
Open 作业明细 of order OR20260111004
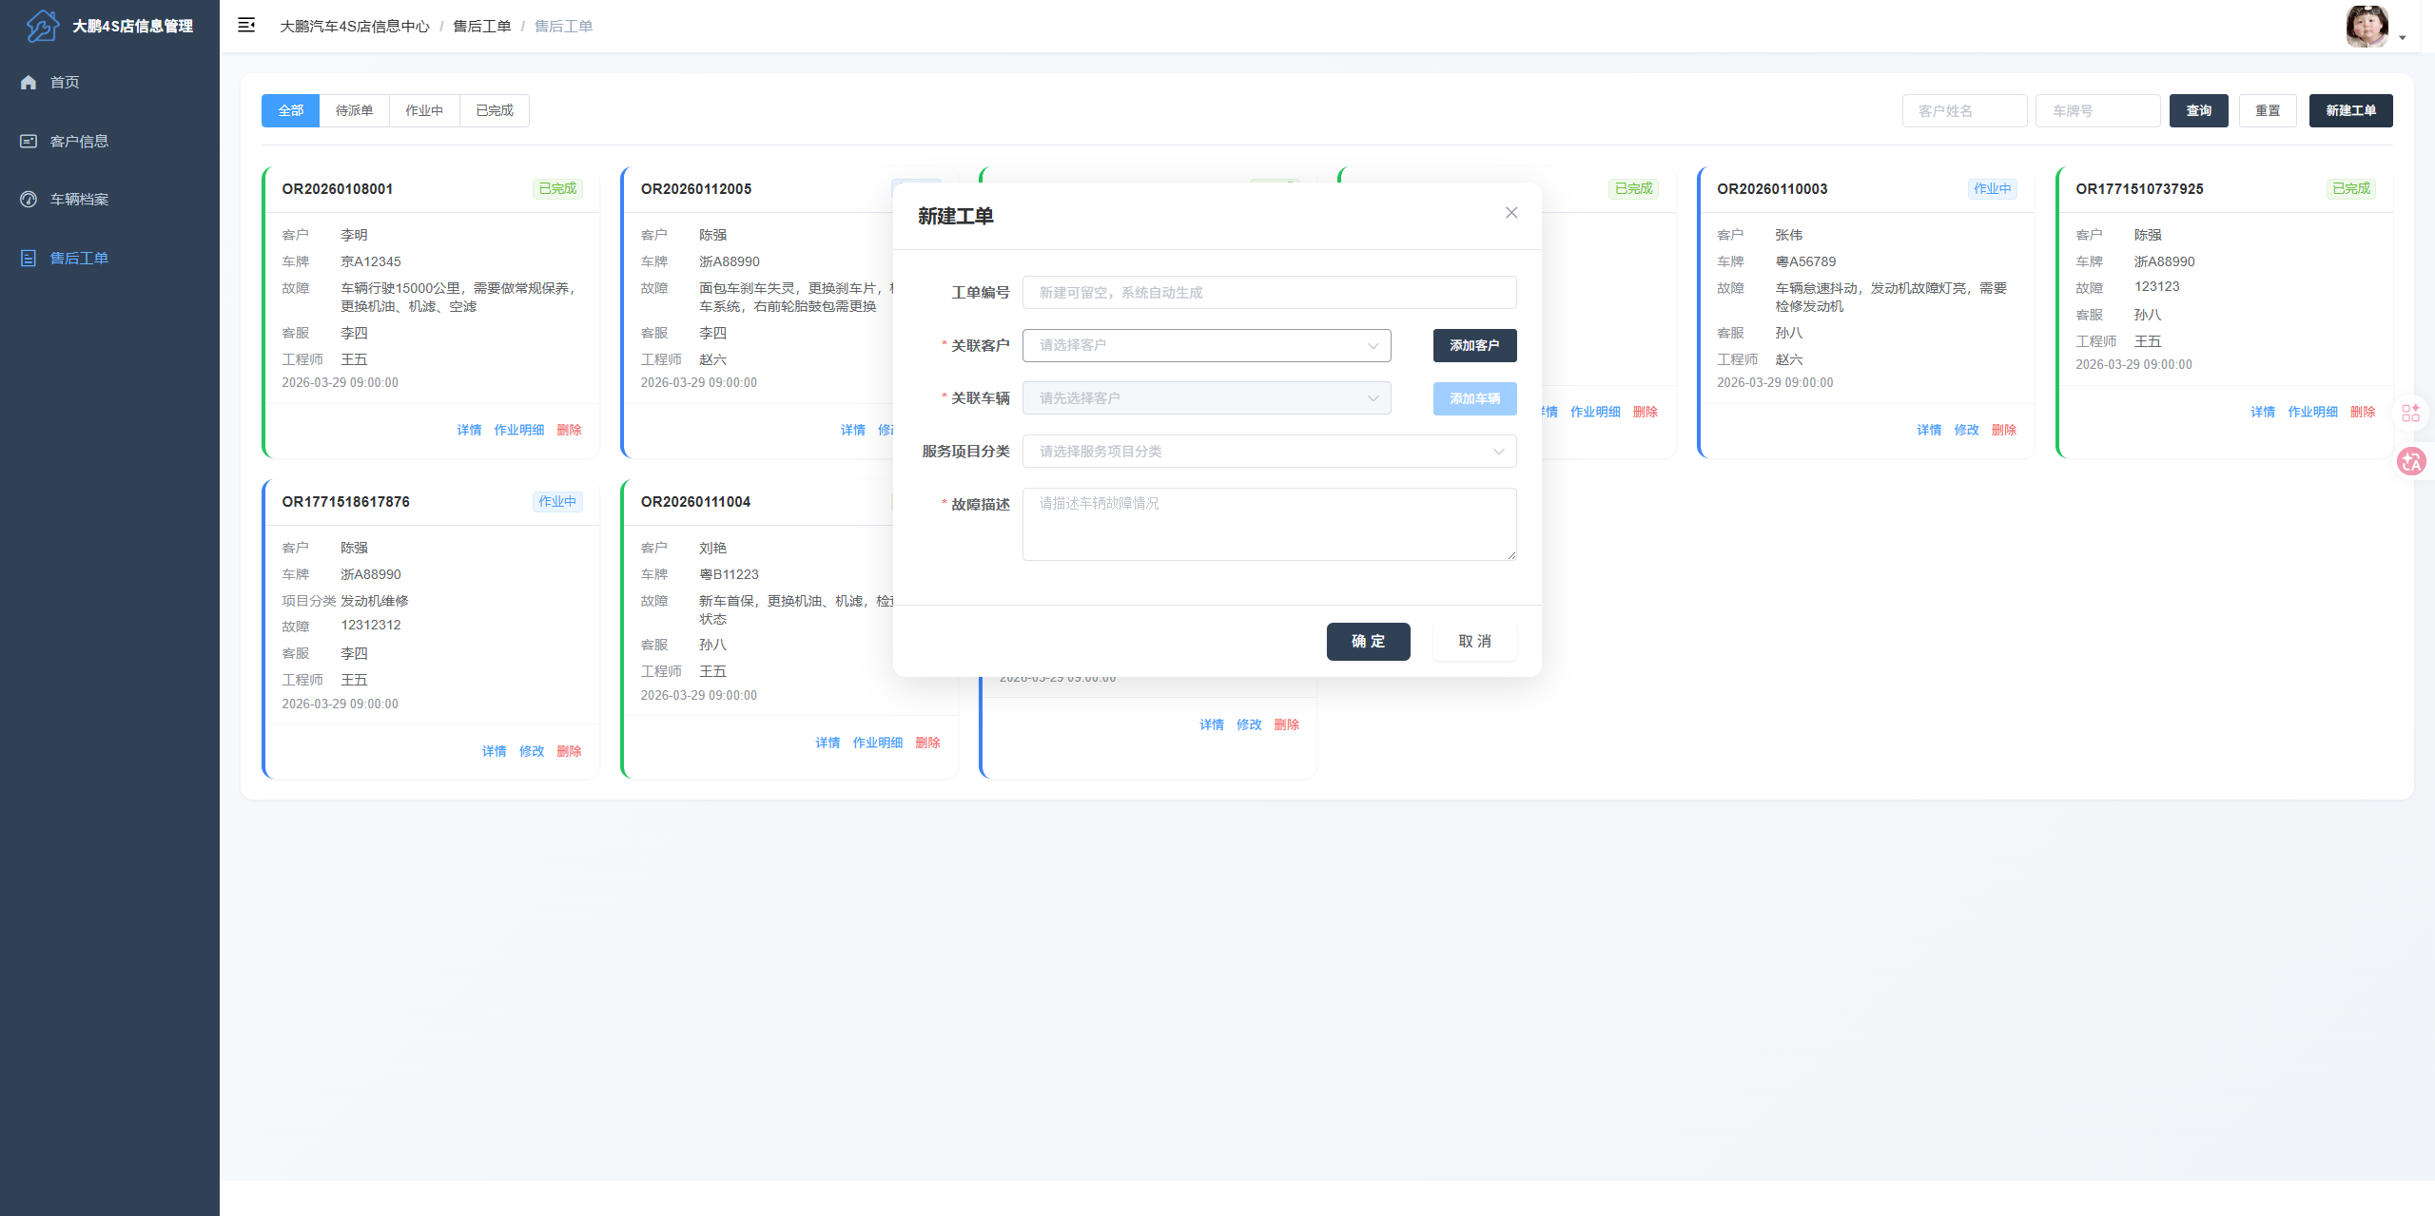pos(877,743)
